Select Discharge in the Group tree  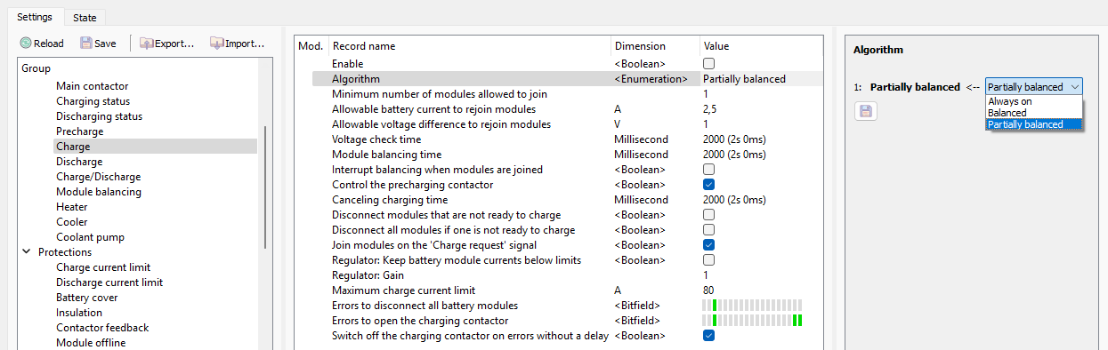pyautogui.click(x=79, y=162)
